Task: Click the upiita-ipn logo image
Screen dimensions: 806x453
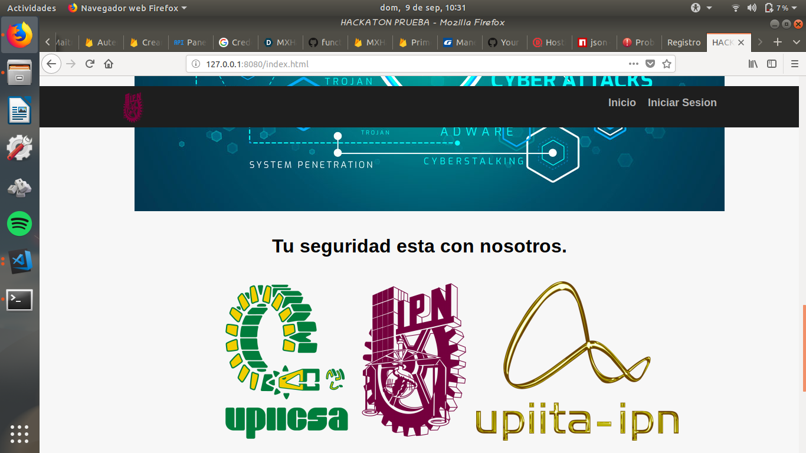Action: click(x=578, y=360)
